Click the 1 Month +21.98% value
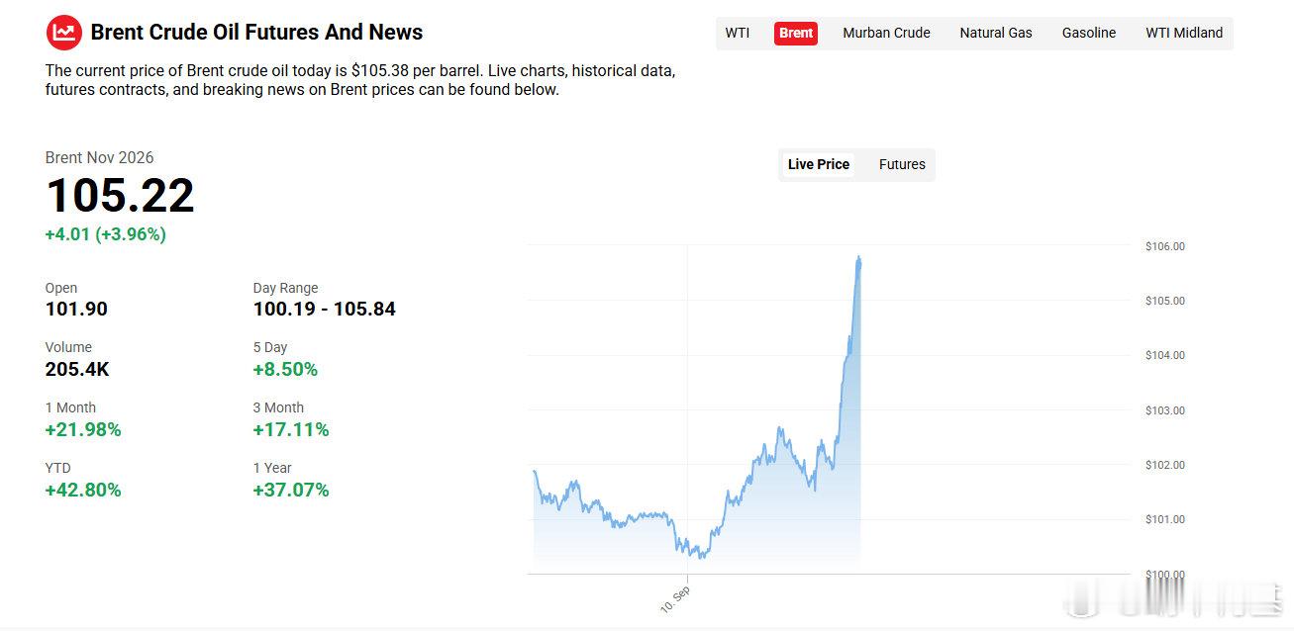 point(83,429)
